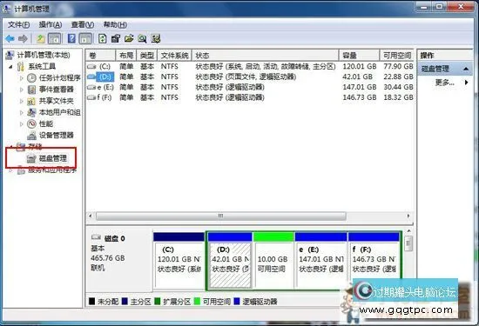Screen dimensions: 479x326
Task: Click the volume list horizontal scrollbar thumb
Action: pyautogui.click(x=221, y=216)
